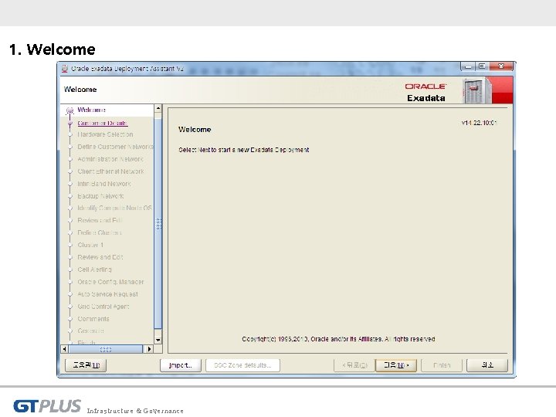556x417 pixels.
Task: Select the Client Ethernet Network step
Action: [110, 171]
